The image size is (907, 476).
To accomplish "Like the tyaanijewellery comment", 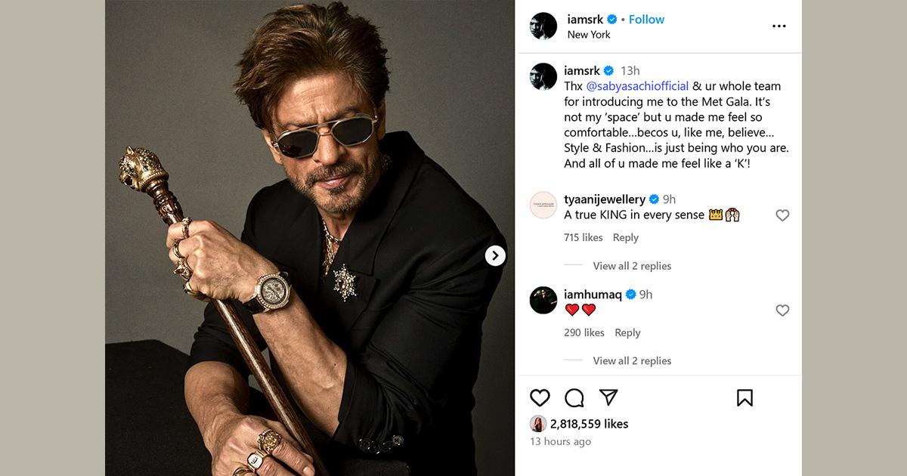I will 782,215.
